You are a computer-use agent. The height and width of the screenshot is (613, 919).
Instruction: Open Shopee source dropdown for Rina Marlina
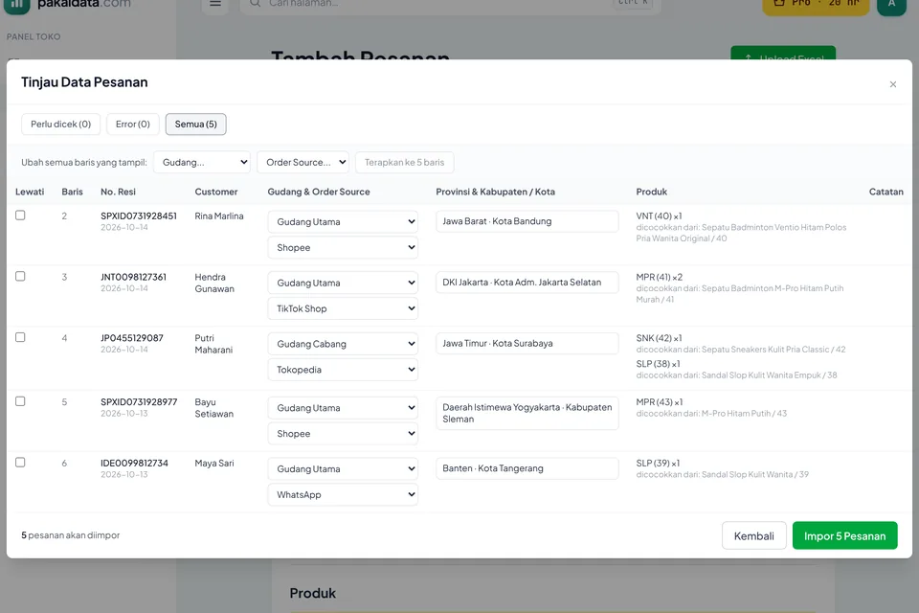343,247
